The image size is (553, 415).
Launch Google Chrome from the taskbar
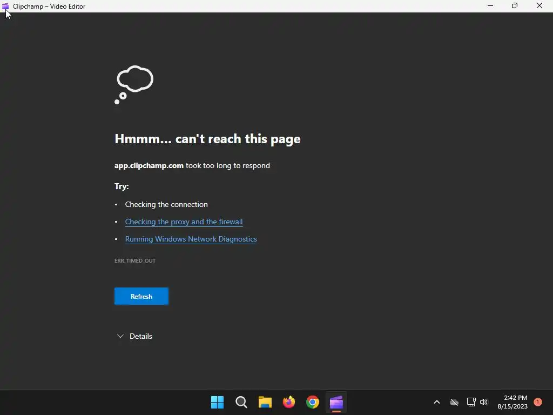coord(313,402)
